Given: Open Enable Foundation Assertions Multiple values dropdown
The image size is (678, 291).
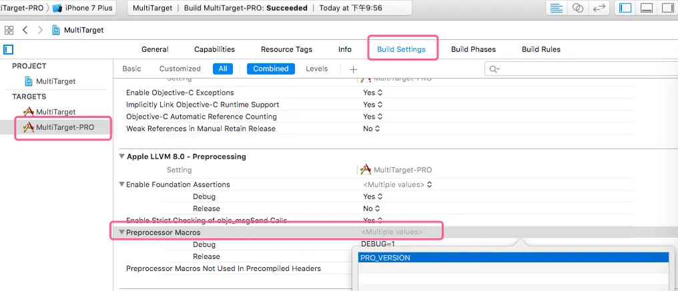Looking at the screenshot, I should (397, 184).
